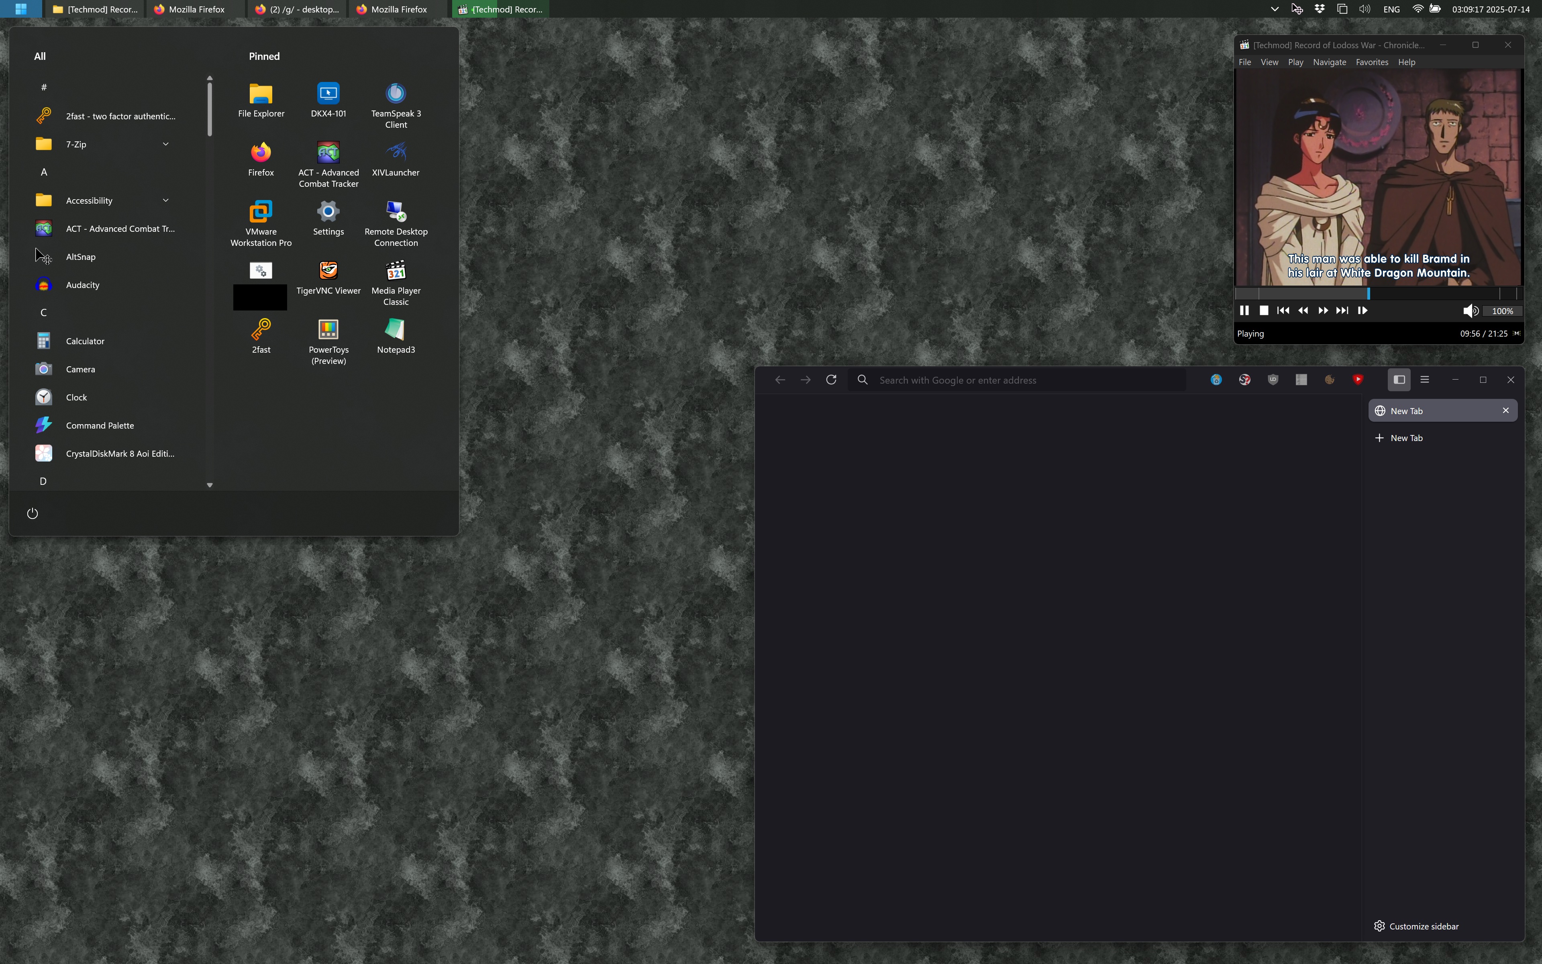Toggle the Firefox sidebar button
This screenshot has height=964, width=1542.
pyautogui.click(x=1399, y=380)
